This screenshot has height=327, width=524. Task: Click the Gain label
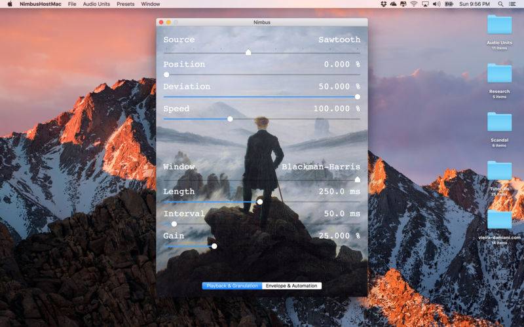[x=174, y=236]
